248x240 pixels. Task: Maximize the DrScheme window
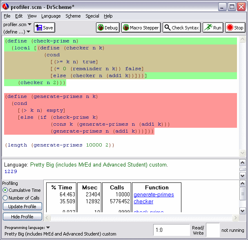(x=232, y=7)
